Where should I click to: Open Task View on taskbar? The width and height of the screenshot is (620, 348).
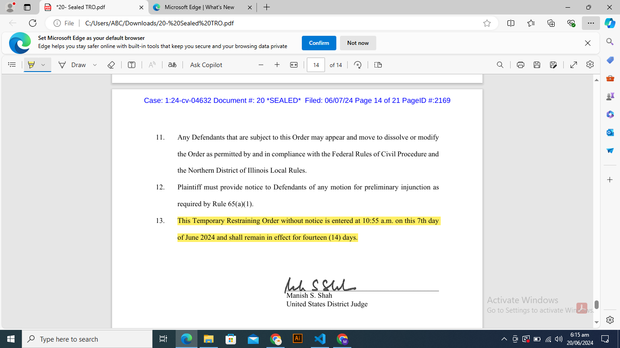point(163,339)
